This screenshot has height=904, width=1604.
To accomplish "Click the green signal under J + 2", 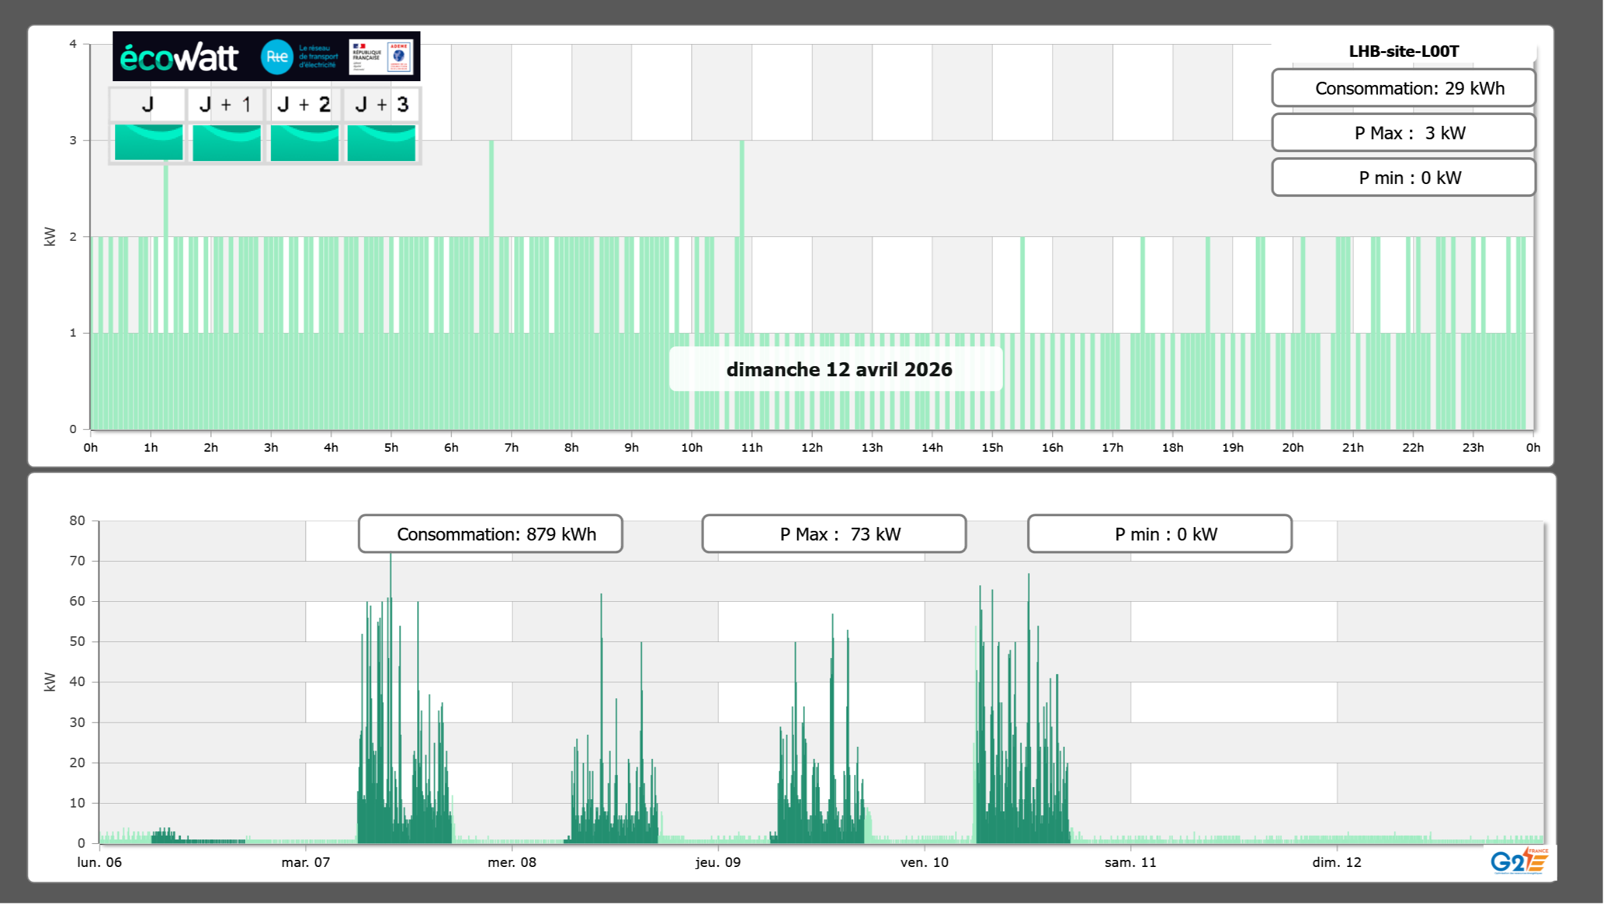I will [304, 142].
